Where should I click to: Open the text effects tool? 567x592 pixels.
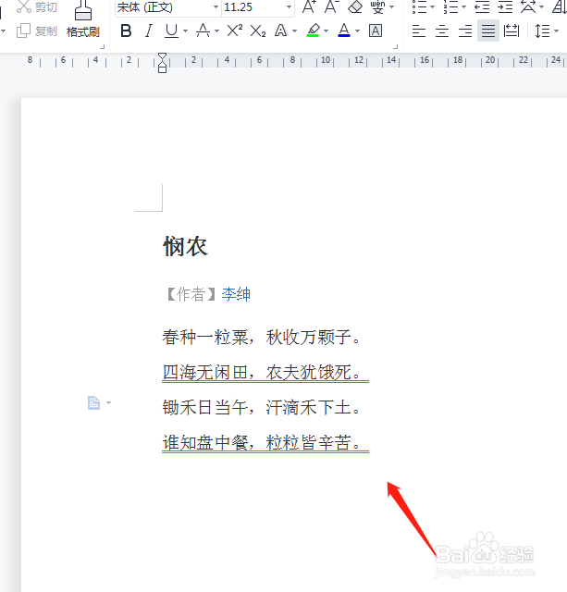pos(281,31)
